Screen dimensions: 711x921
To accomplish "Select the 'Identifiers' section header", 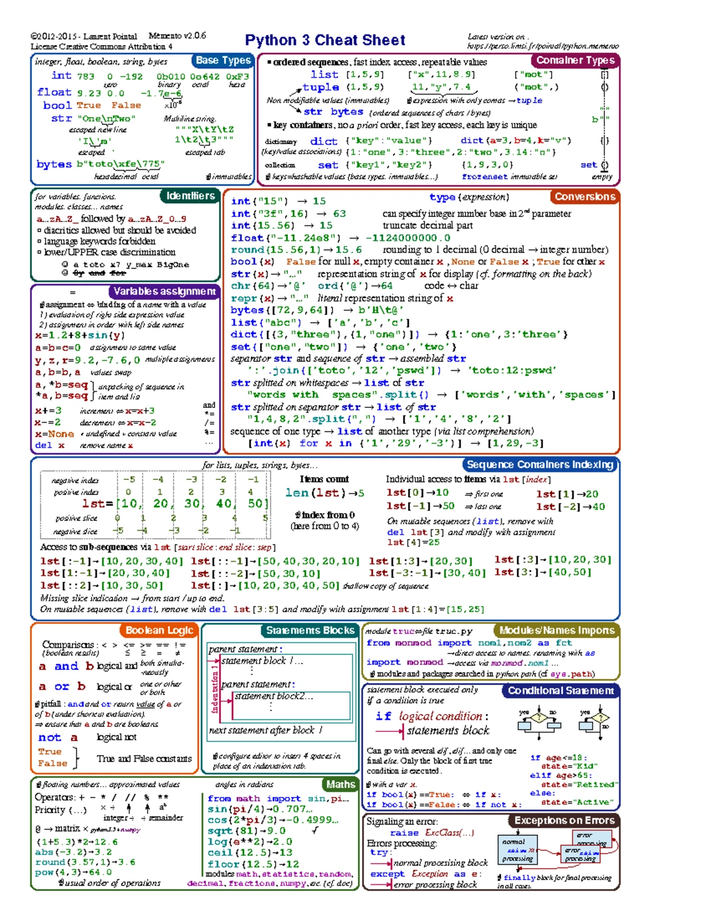I will coord(190,196).
